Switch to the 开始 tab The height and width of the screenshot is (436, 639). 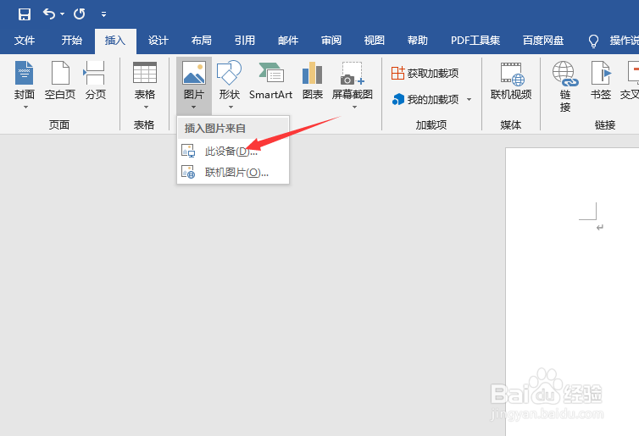(x=72, y=41)
